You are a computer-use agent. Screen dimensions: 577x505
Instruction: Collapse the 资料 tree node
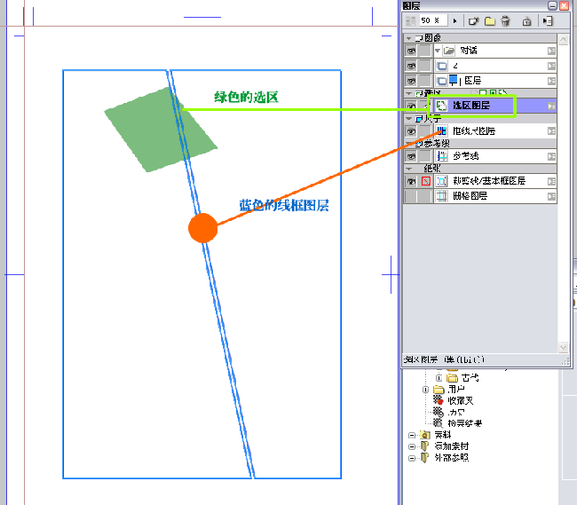click(412, 435)
